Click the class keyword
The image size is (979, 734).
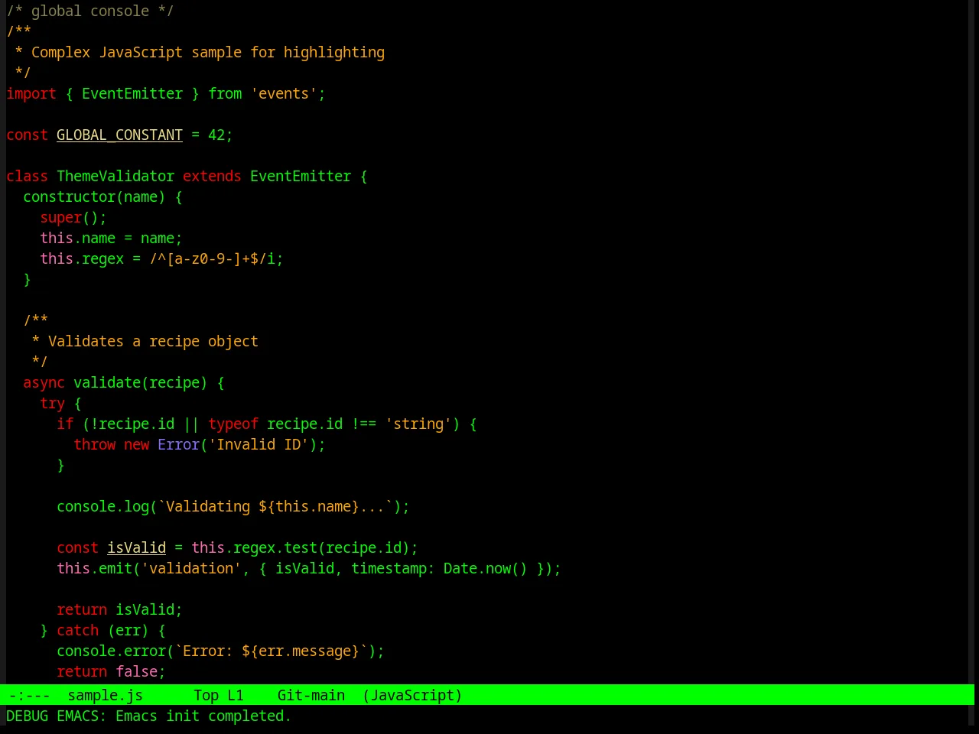[27, 176]
